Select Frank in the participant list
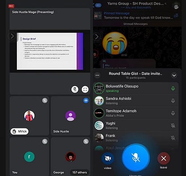This screenshot has height=176, width=186. (136, 138)
